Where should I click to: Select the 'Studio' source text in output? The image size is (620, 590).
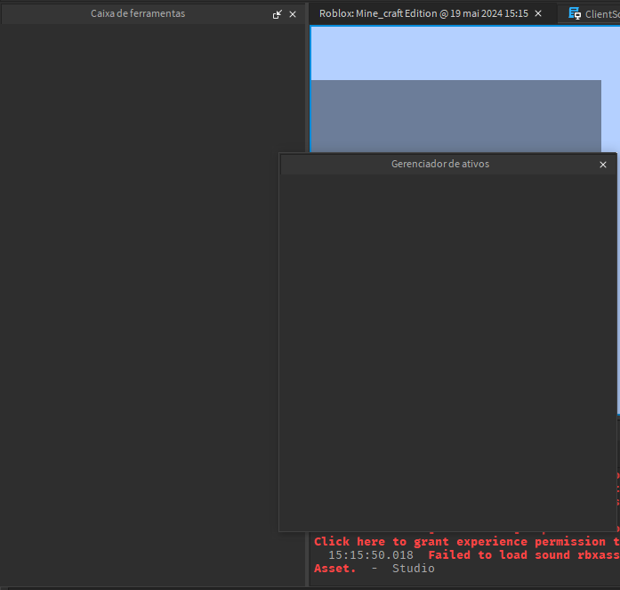(x=414, y=569)
